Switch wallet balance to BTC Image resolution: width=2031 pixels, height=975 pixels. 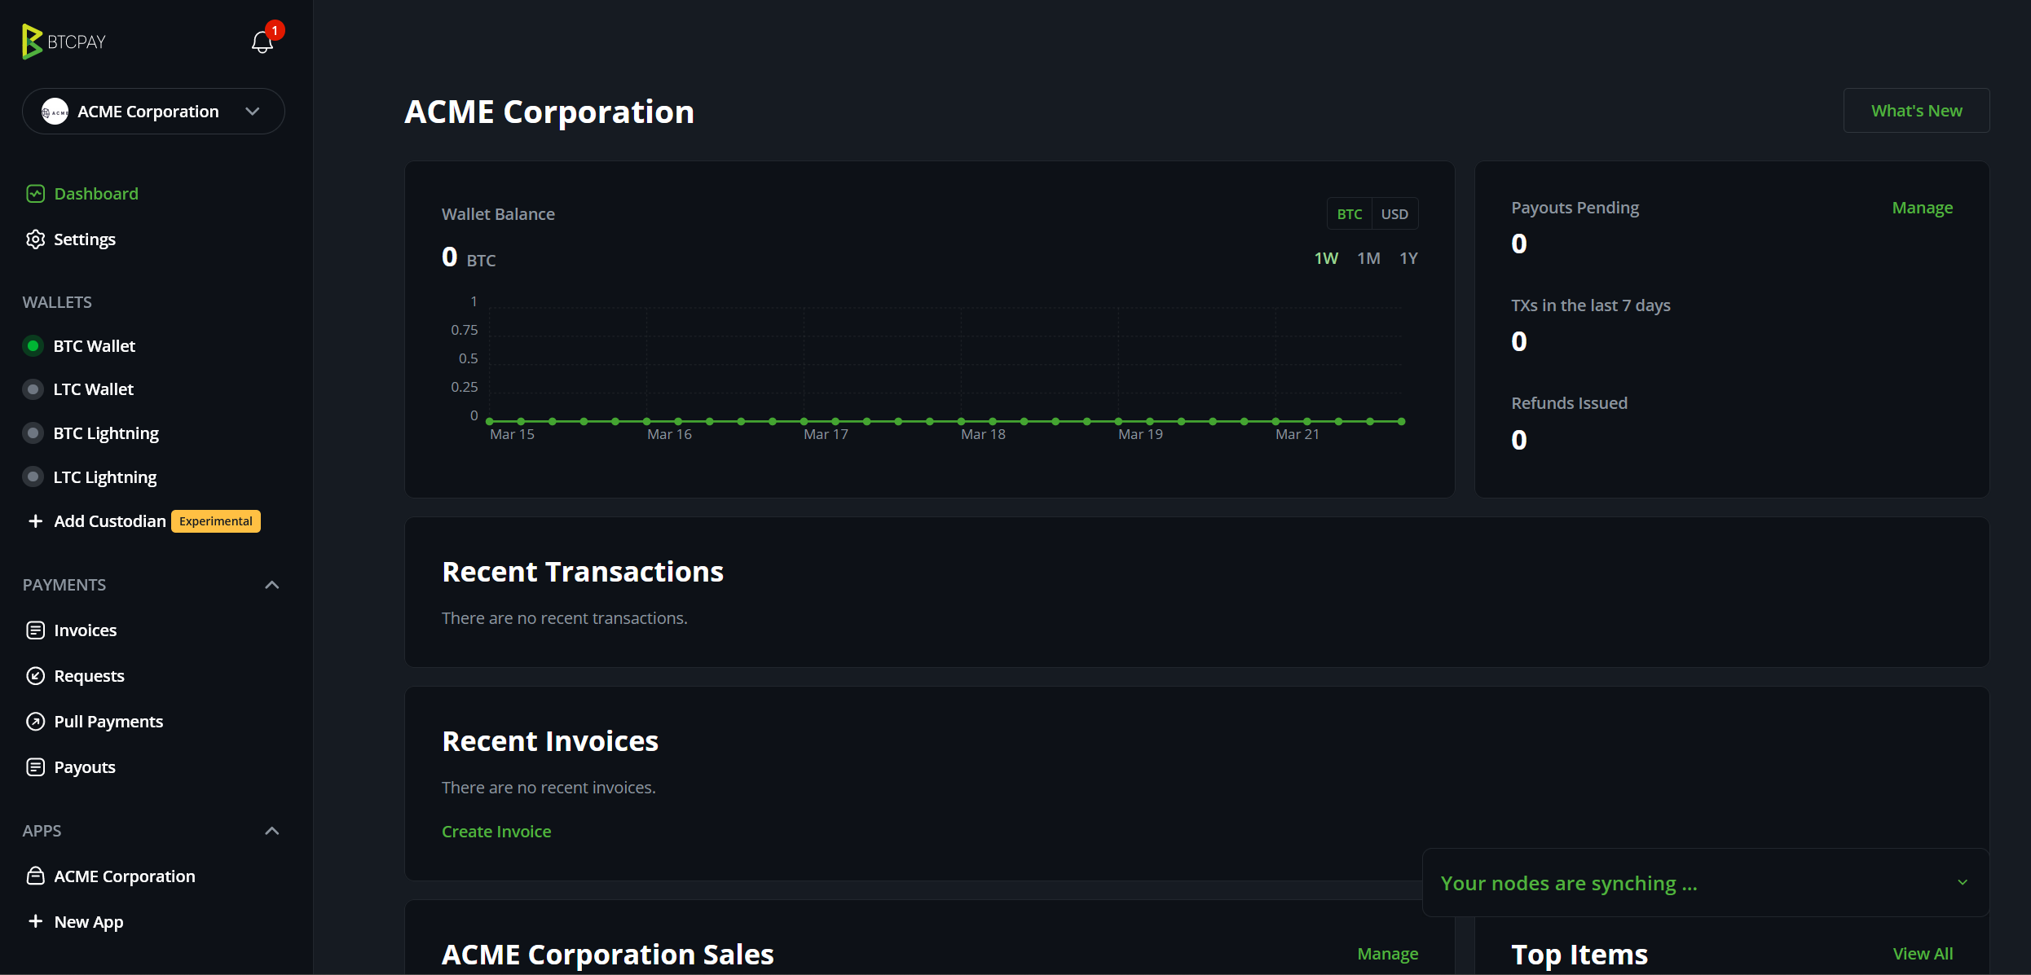[1349, 214]
